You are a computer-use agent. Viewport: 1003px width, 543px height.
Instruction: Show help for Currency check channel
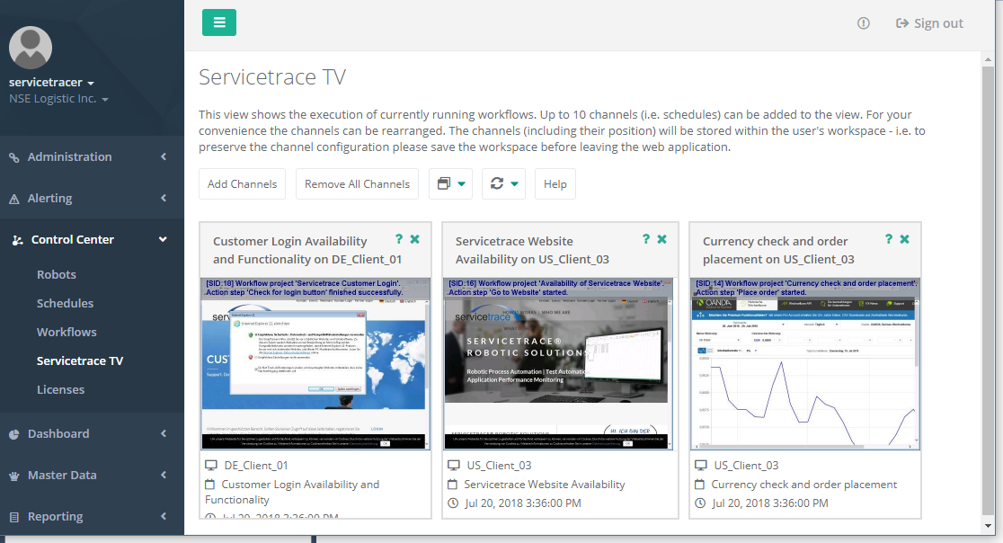[889, 238]
